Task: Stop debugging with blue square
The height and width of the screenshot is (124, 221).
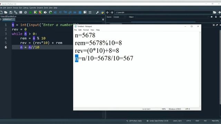Action: point(80,12)
